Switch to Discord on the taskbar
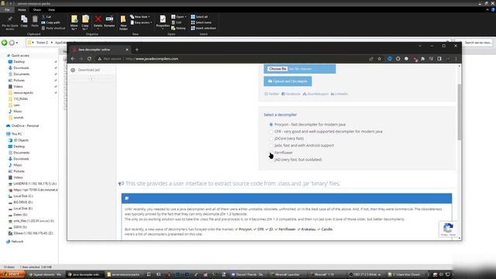 point(248,274)
